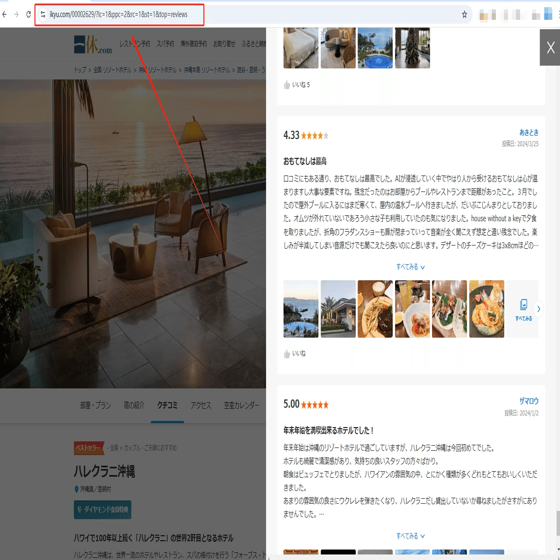
Task: Reload the page with the refresh icon
Action: pos(29,14)
